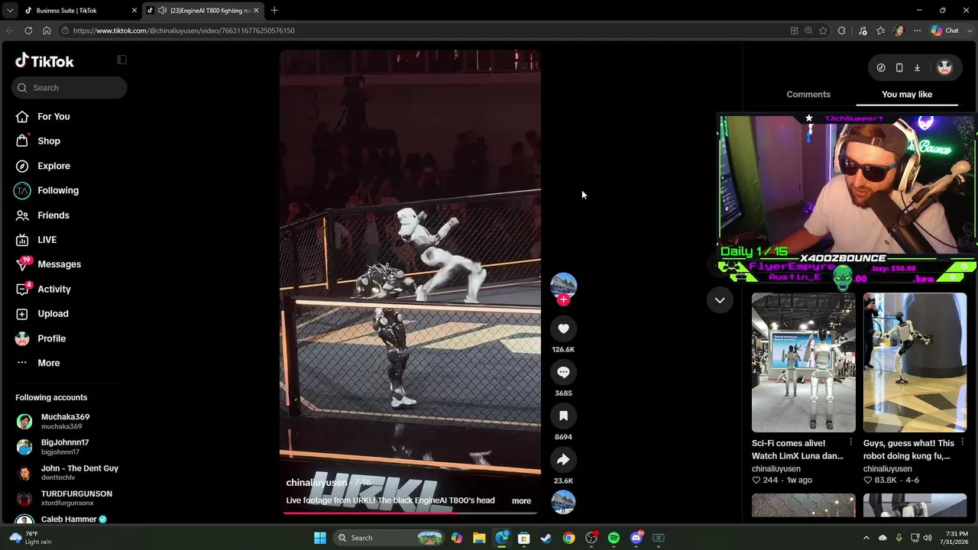
Task: Open the download desktop app icon
Action: pyautogui.click(x=918, y=67)
